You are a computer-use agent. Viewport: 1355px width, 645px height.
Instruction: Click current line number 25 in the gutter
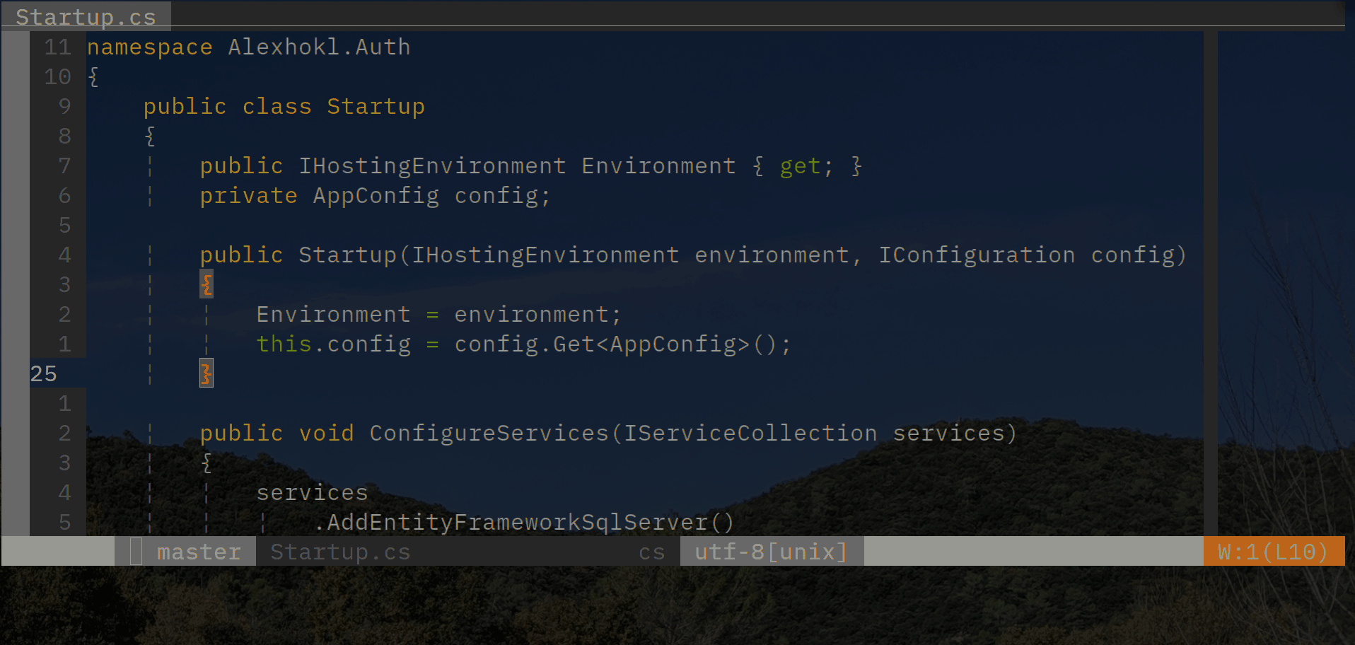42,373
